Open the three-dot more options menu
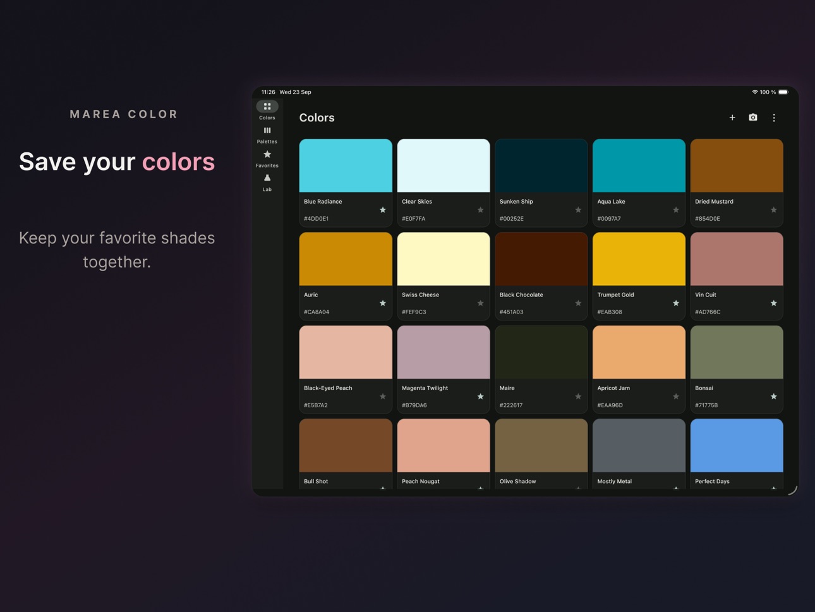This screenshot has width=815, height=612. 774,118
